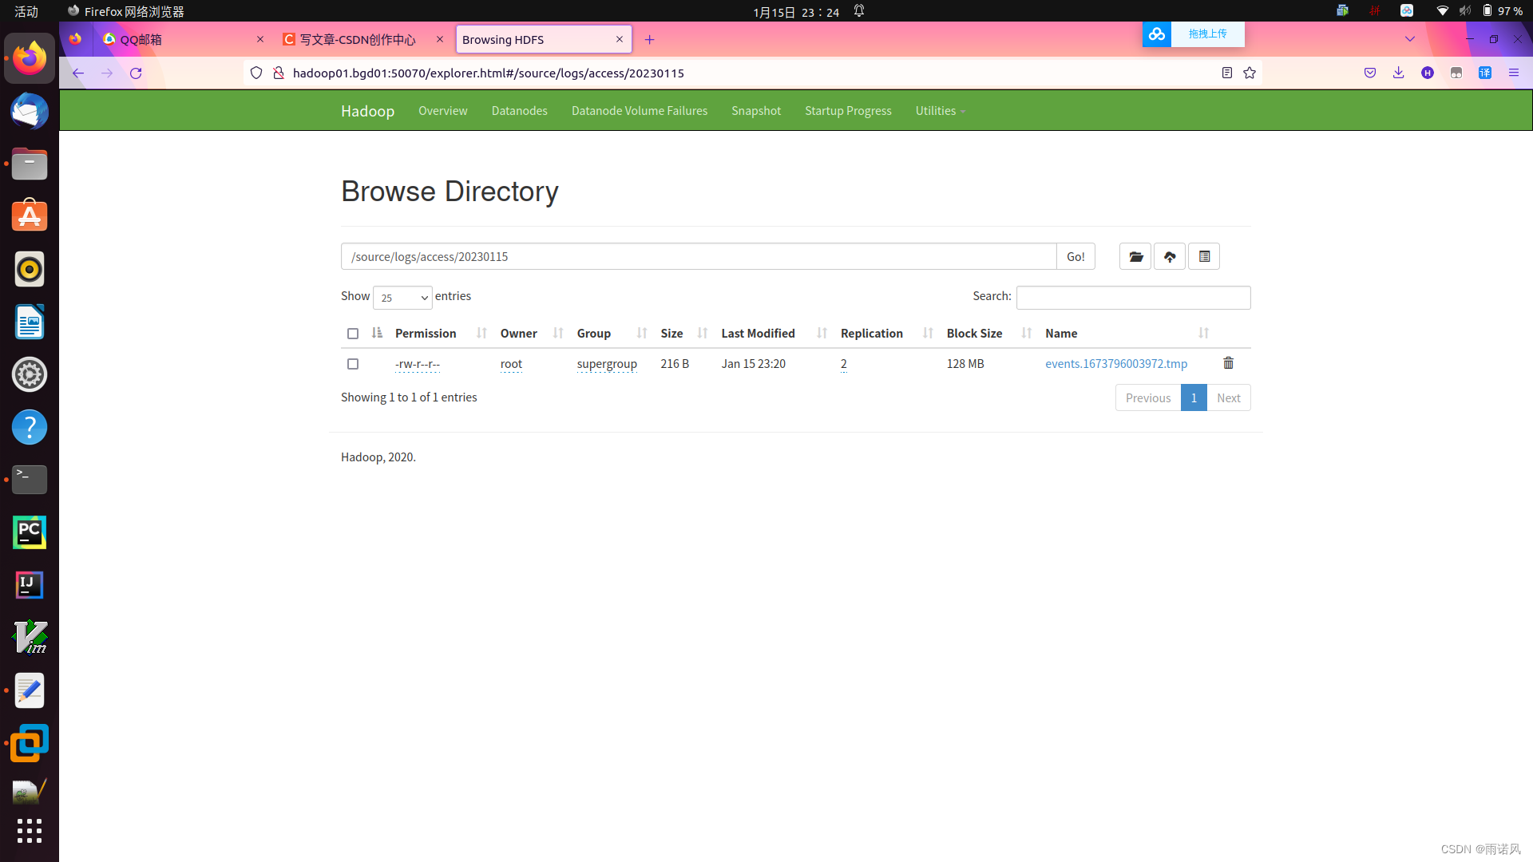Click the Snapshot menu icon in Hadoop
Screen dimensions: 1533x862
coord(755,110)
